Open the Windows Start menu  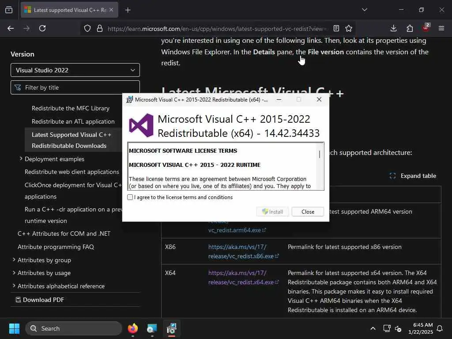tap(14, 328)
